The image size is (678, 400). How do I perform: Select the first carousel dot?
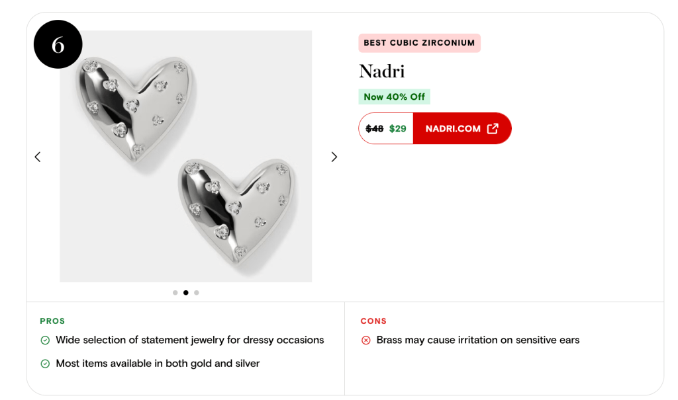(x=175, y=292)
